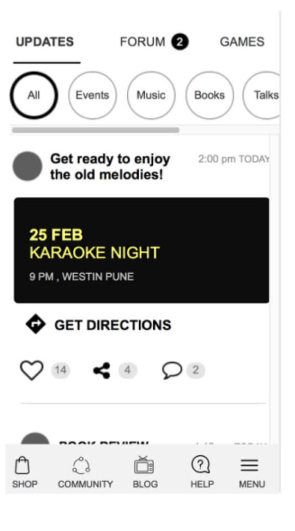Open the hamburger Menu icon
The image size is (295, 531).
249,465
